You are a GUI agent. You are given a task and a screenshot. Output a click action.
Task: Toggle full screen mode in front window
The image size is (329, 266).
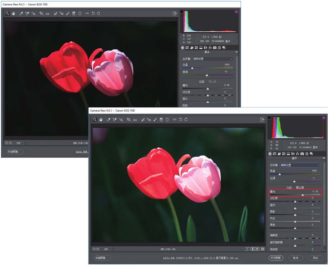[262, 120]
